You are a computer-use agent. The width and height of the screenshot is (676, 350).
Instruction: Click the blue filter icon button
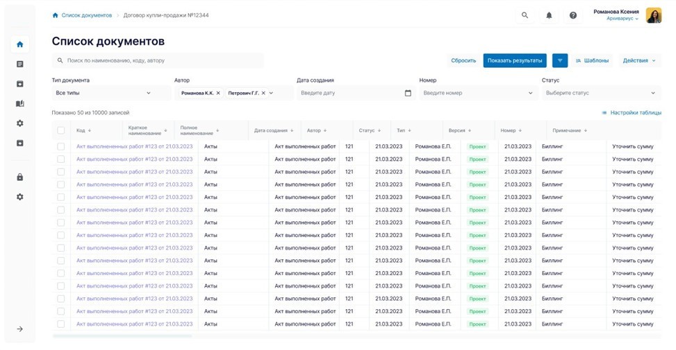tap(560, 61)
